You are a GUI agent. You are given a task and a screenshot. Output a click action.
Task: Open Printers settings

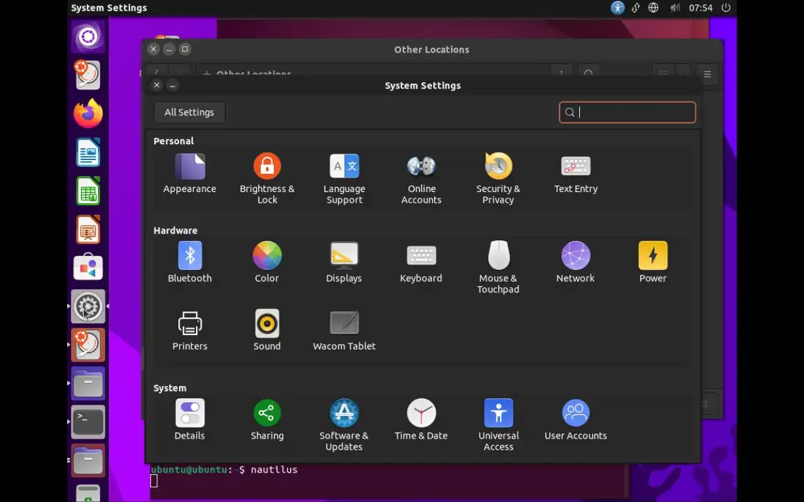pos(190,331)
